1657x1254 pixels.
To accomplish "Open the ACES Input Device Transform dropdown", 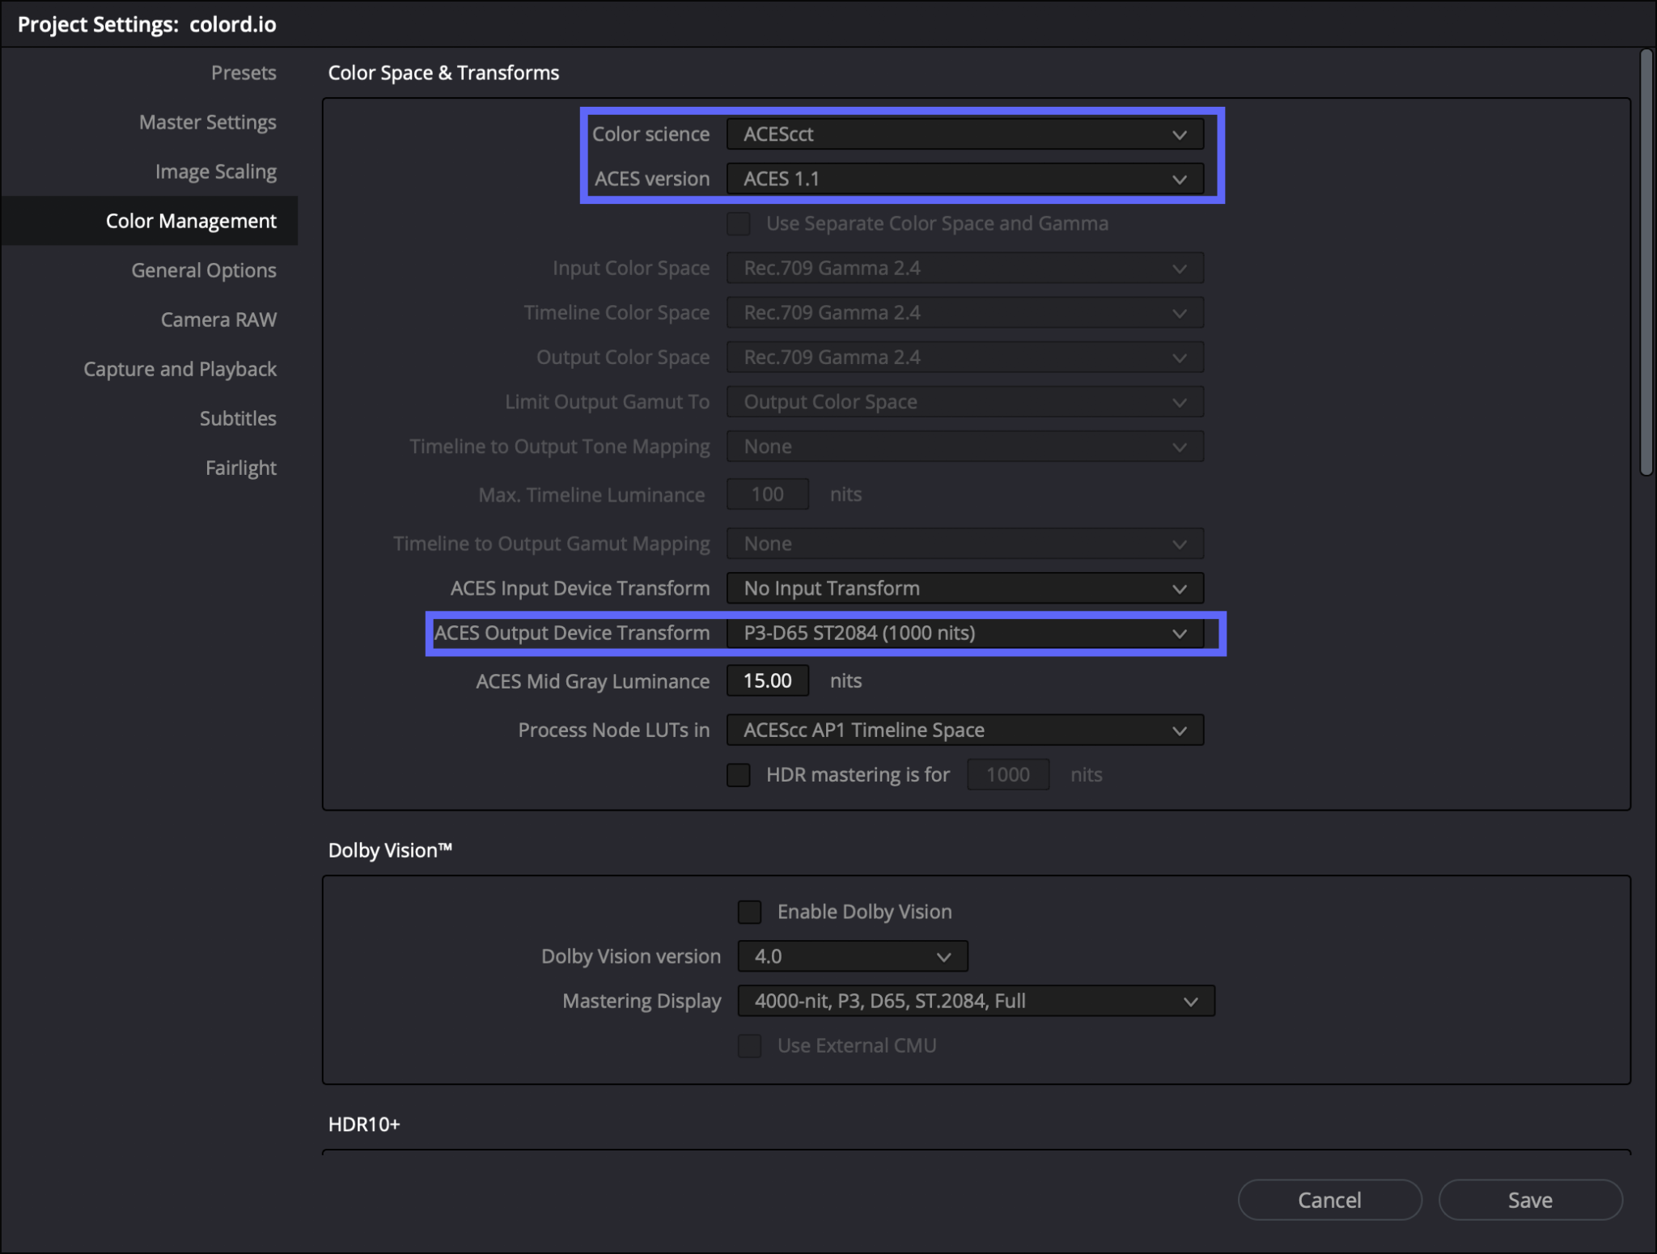I will click(x=963, y=588).
